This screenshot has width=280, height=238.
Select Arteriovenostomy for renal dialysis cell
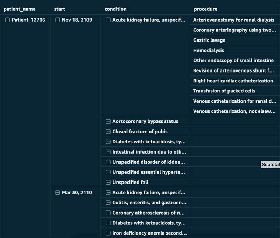[x=235, y=20]
